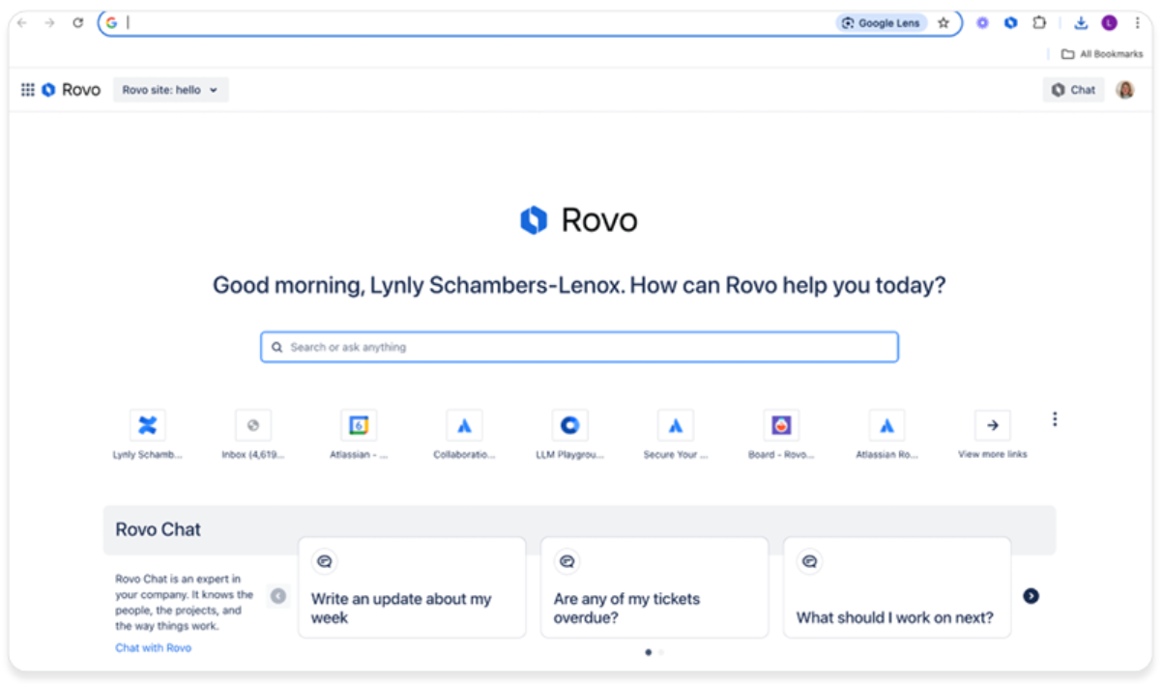Click the Chat with Rovo link
Image resolution: width=1162 pixels, height=684 pixels.
153,647
